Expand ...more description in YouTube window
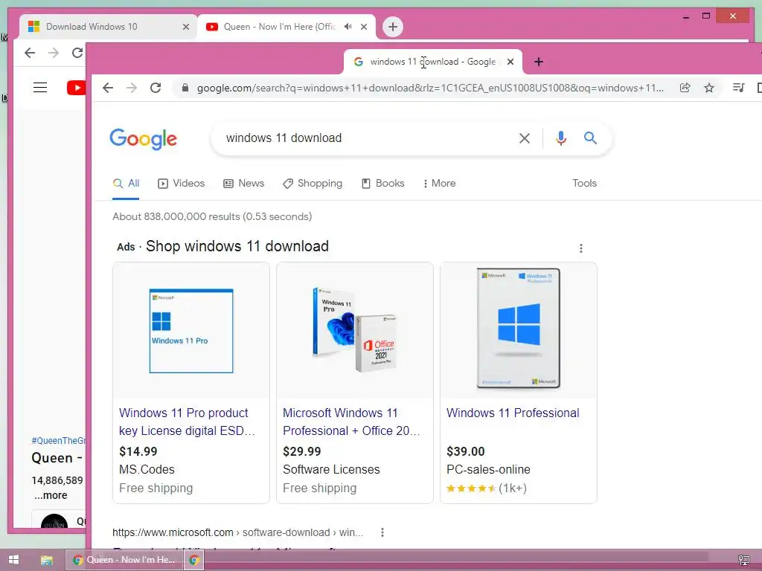 (x=51, y=496)
